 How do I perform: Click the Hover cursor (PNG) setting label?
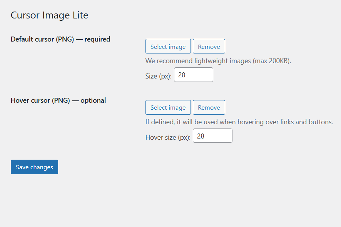(x=58, y=100)
